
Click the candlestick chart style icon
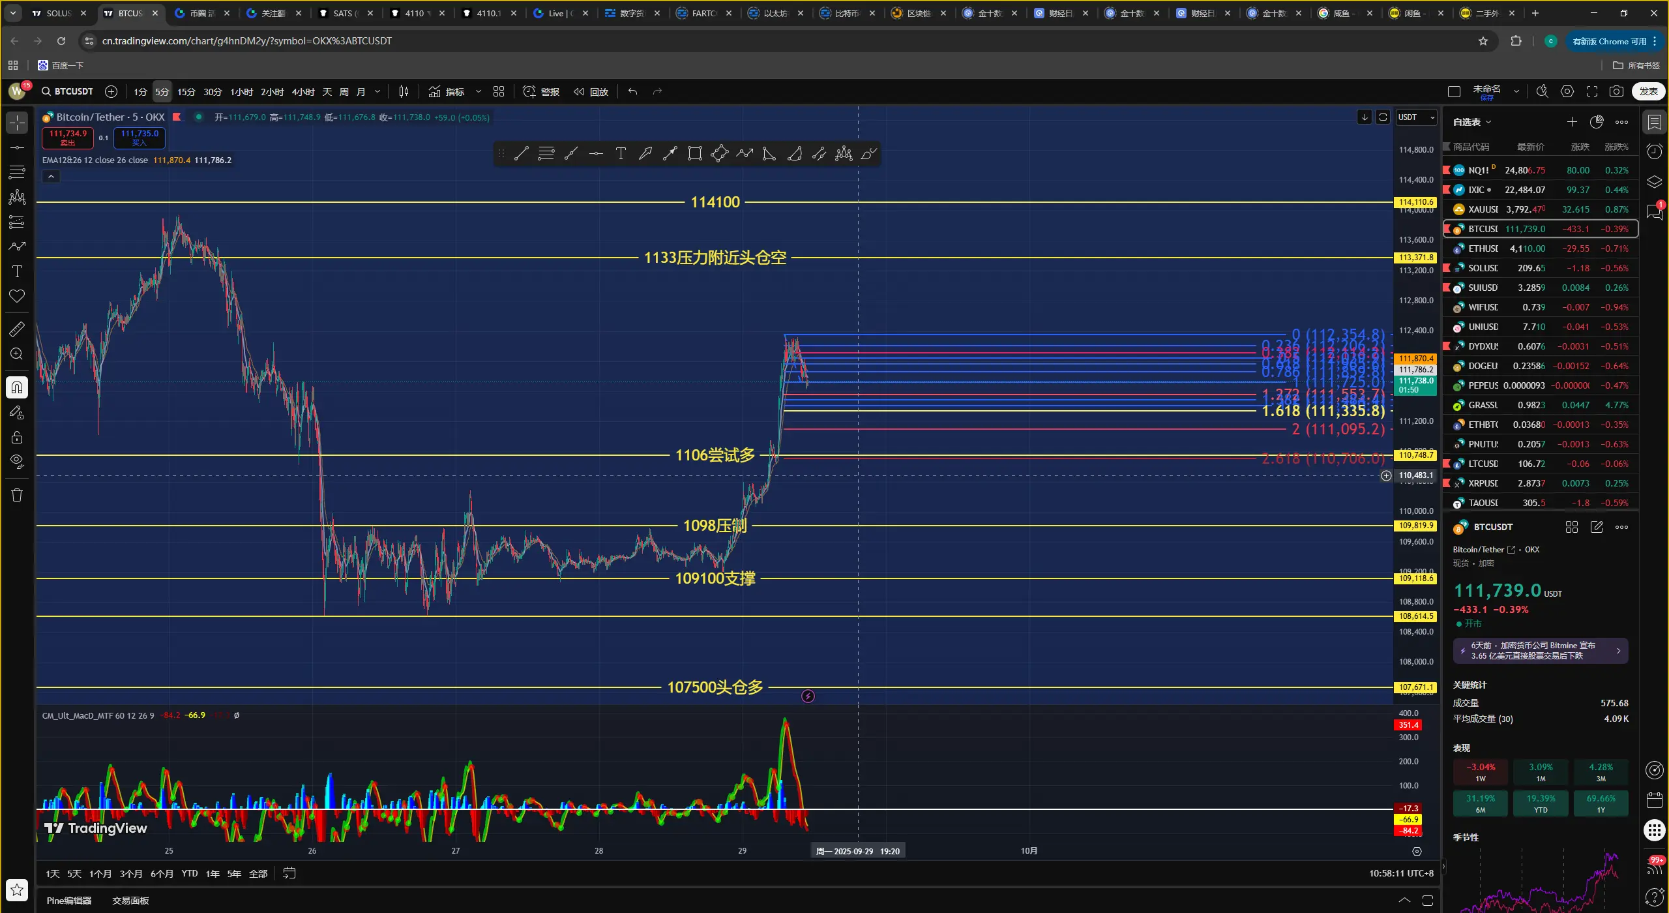tap(404, 92)
